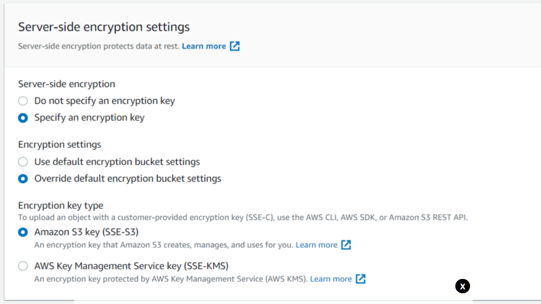Open Learn more link about server-side encryption

[x=204, y=46]
